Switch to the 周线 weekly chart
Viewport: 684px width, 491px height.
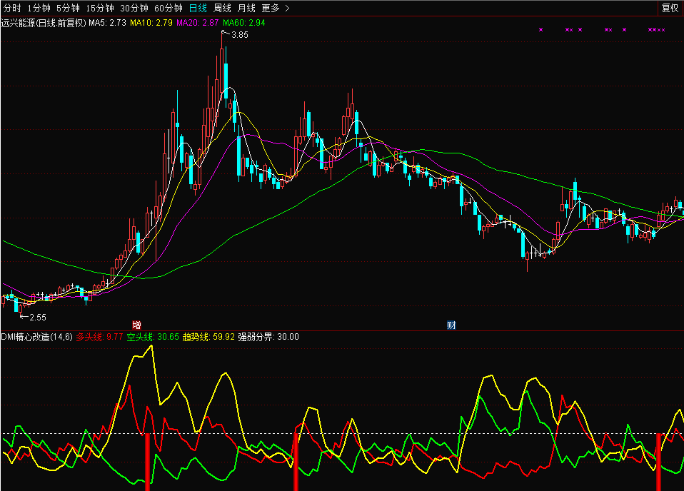coord(222,8)
